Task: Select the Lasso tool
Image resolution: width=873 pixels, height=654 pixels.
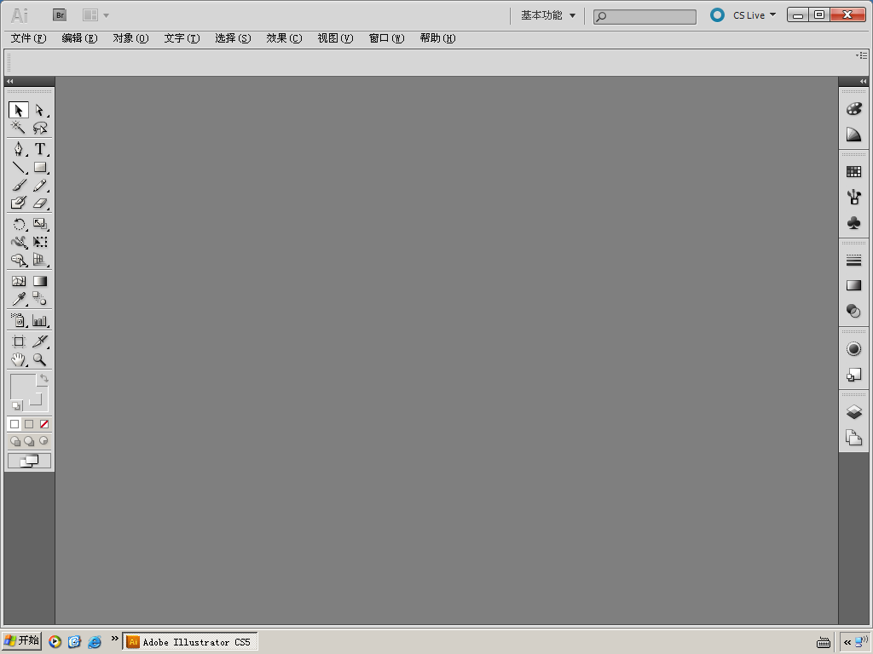Action: (x=39, y=128)
